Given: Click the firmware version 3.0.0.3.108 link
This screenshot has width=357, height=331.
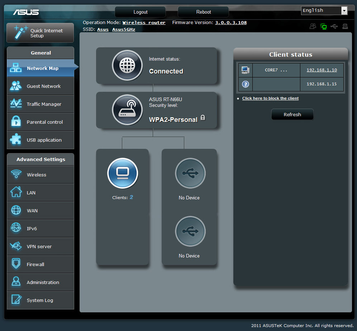Looking at the screenshot, I should pyautogui.click(x=230, y=23).
